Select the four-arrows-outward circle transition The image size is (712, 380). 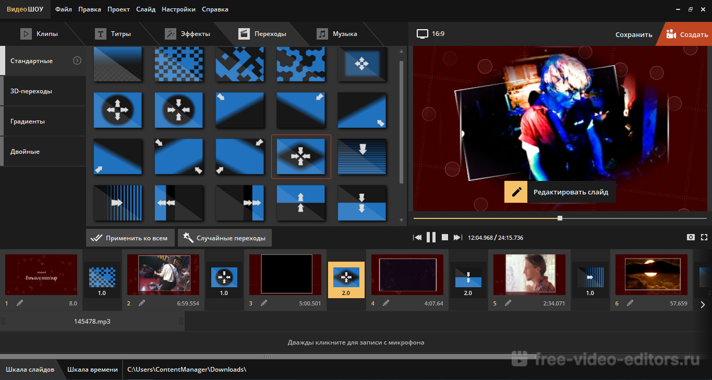pyautogui.click(x=118, y=110)
